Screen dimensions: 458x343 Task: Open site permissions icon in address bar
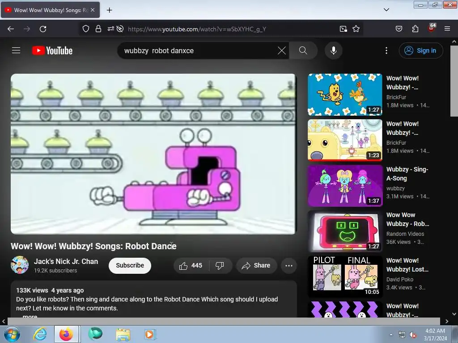pyautogui.click(x=111, y=29)
